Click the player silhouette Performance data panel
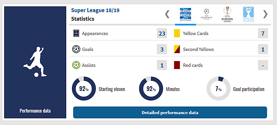The height and width of the screenshot is (125, 277). [35, 62]
